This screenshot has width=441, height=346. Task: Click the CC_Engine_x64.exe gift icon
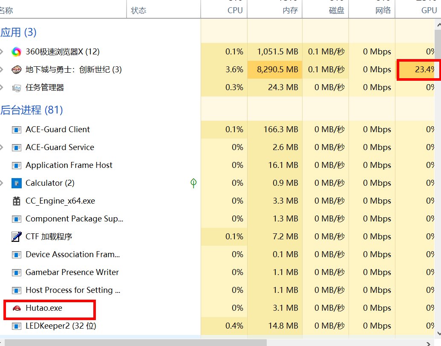[16, 201]
